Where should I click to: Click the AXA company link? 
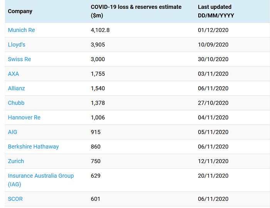[13, 74]
